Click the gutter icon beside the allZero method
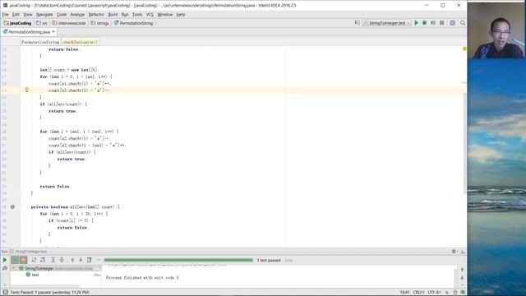The image size is (526, 296). [x=12, y=206]
